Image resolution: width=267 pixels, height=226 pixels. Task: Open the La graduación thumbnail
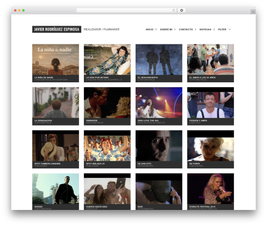(56, 103)
